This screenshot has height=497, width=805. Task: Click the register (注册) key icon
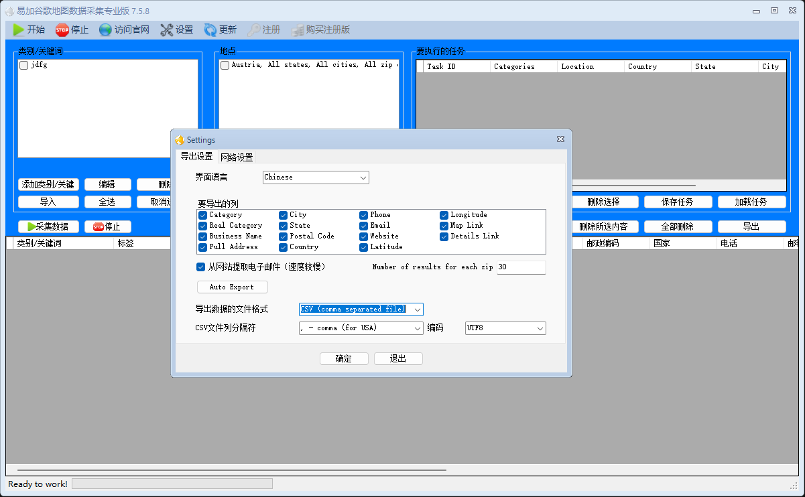254,29
